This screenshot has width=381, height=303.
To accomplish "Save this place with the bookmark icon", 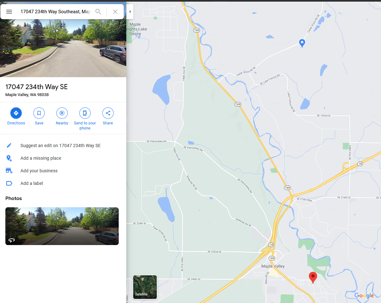I will coord(39,113).
